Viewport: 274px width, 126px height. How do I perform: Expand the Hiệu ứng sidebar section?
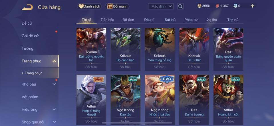point(54,109)
